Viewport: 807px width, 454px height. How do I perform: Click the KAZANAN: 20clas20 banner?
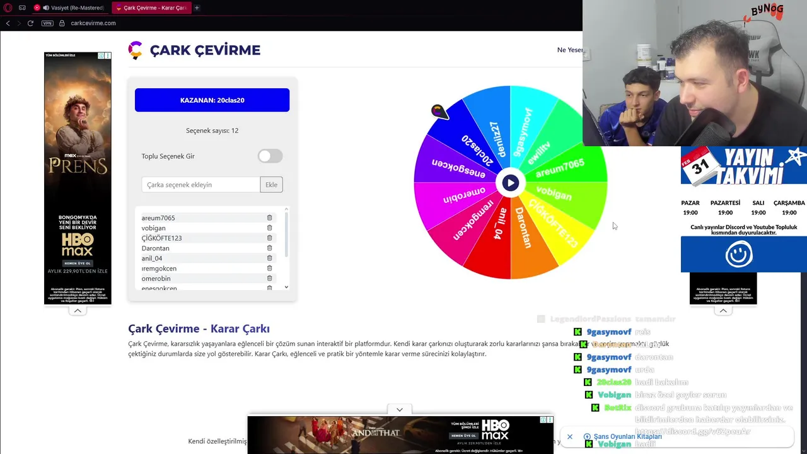[212, 100]
